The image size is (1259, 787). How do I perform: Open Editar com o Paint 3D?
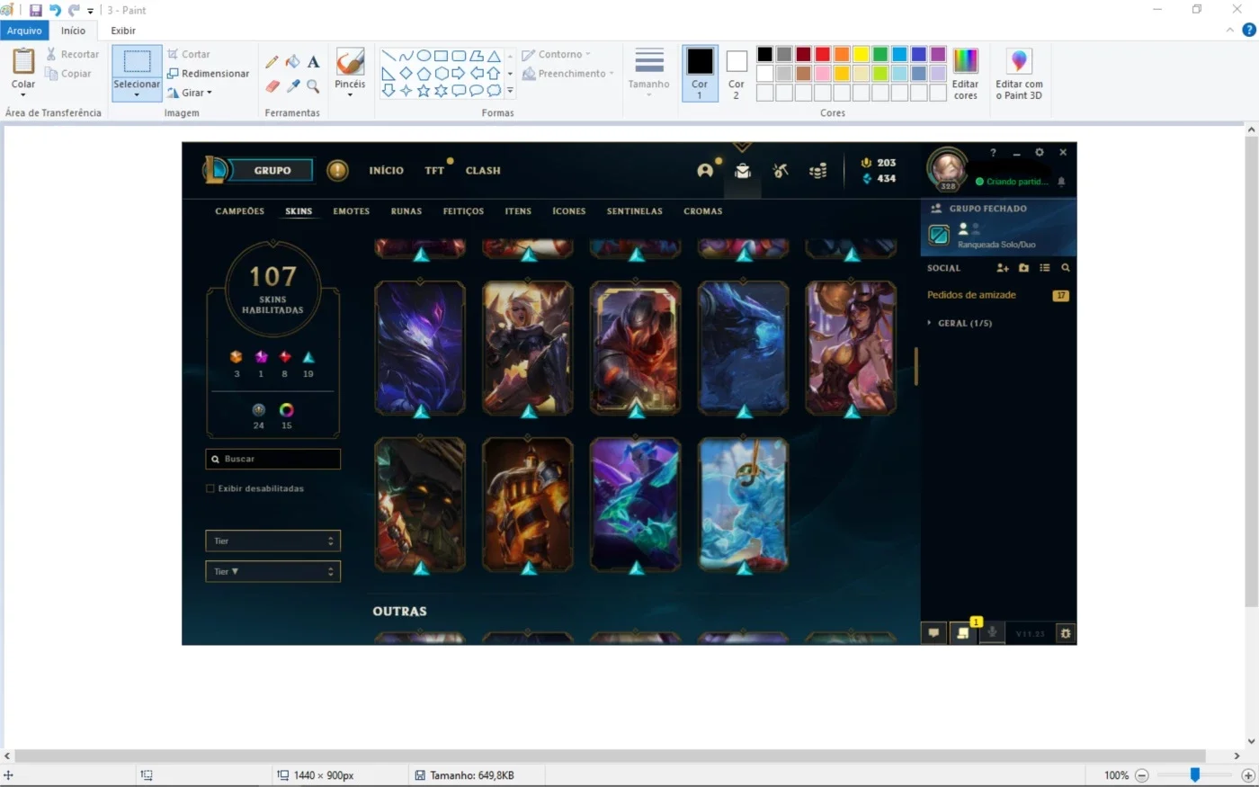1019,74
